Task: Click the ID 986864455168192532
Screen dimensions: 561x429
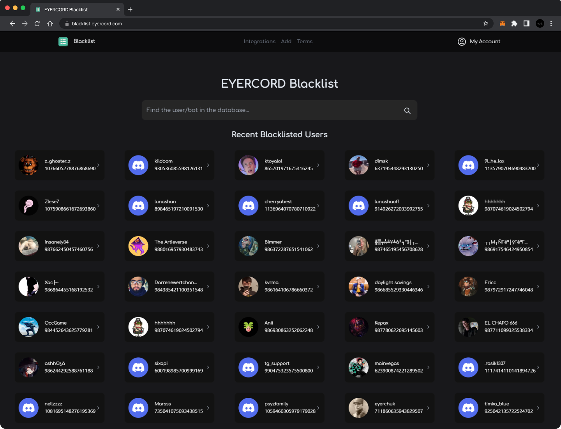Action: click(x=69, y=290)
